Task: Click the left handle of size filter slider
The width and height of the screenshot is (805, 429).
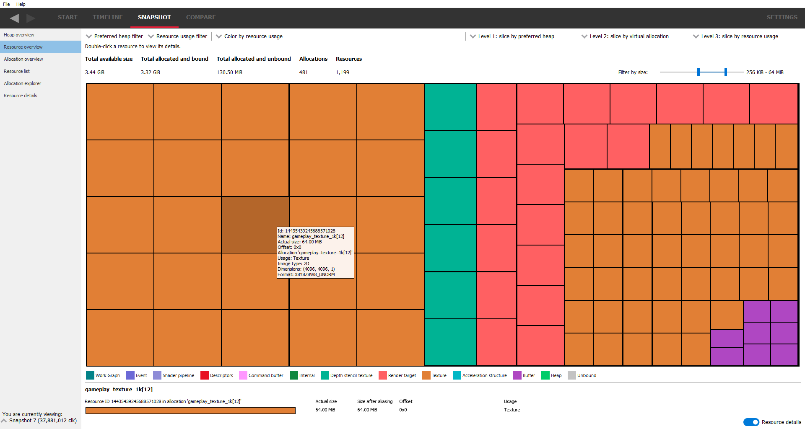Action: click(x=699, y=72)
